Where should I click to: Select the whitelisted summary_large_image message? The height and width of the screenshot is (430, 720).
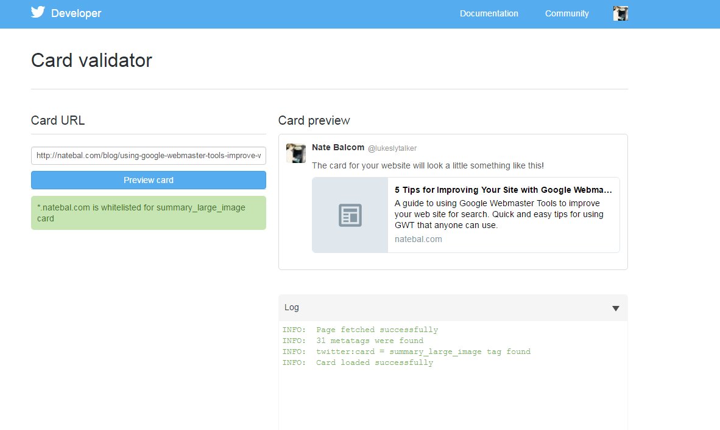click(x=148, y=213)
